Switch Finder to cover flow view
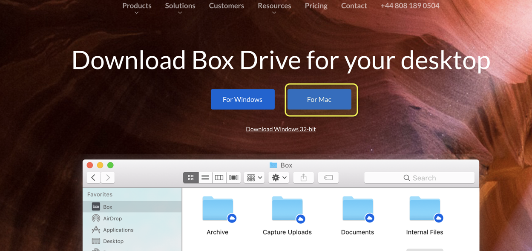The image size is (532, 251). point(233,178)
